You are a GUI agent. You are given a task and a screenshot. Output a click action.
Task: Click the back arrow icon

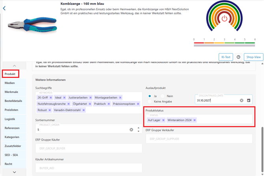(4, 8)
